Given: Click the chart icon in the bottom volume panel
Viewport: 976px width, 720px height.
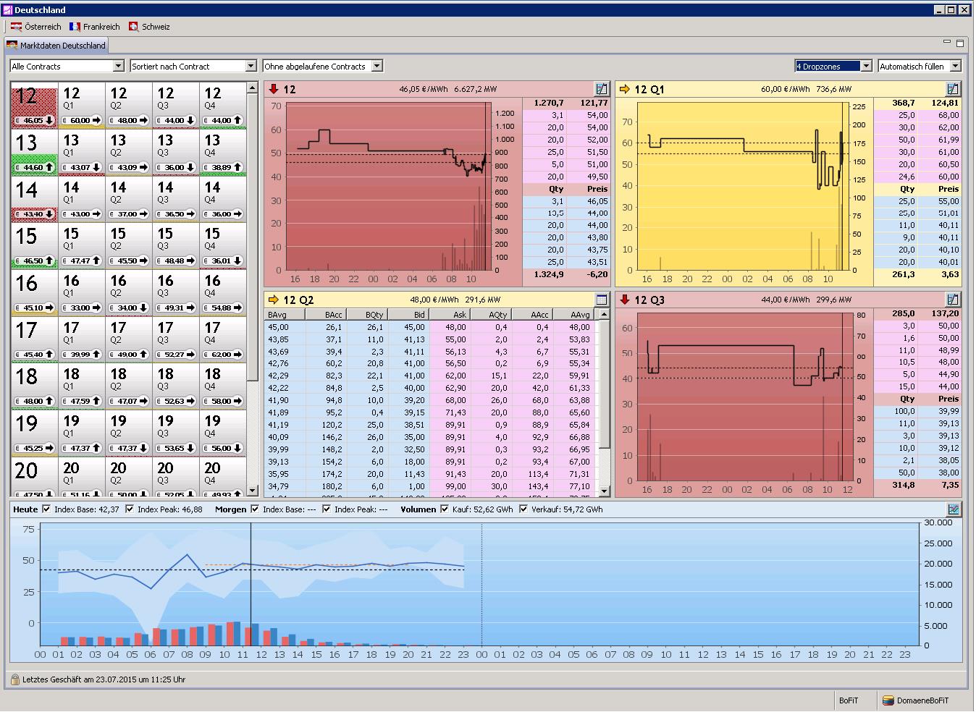Looking at the screenshot, I should click(x=953, y=509).
